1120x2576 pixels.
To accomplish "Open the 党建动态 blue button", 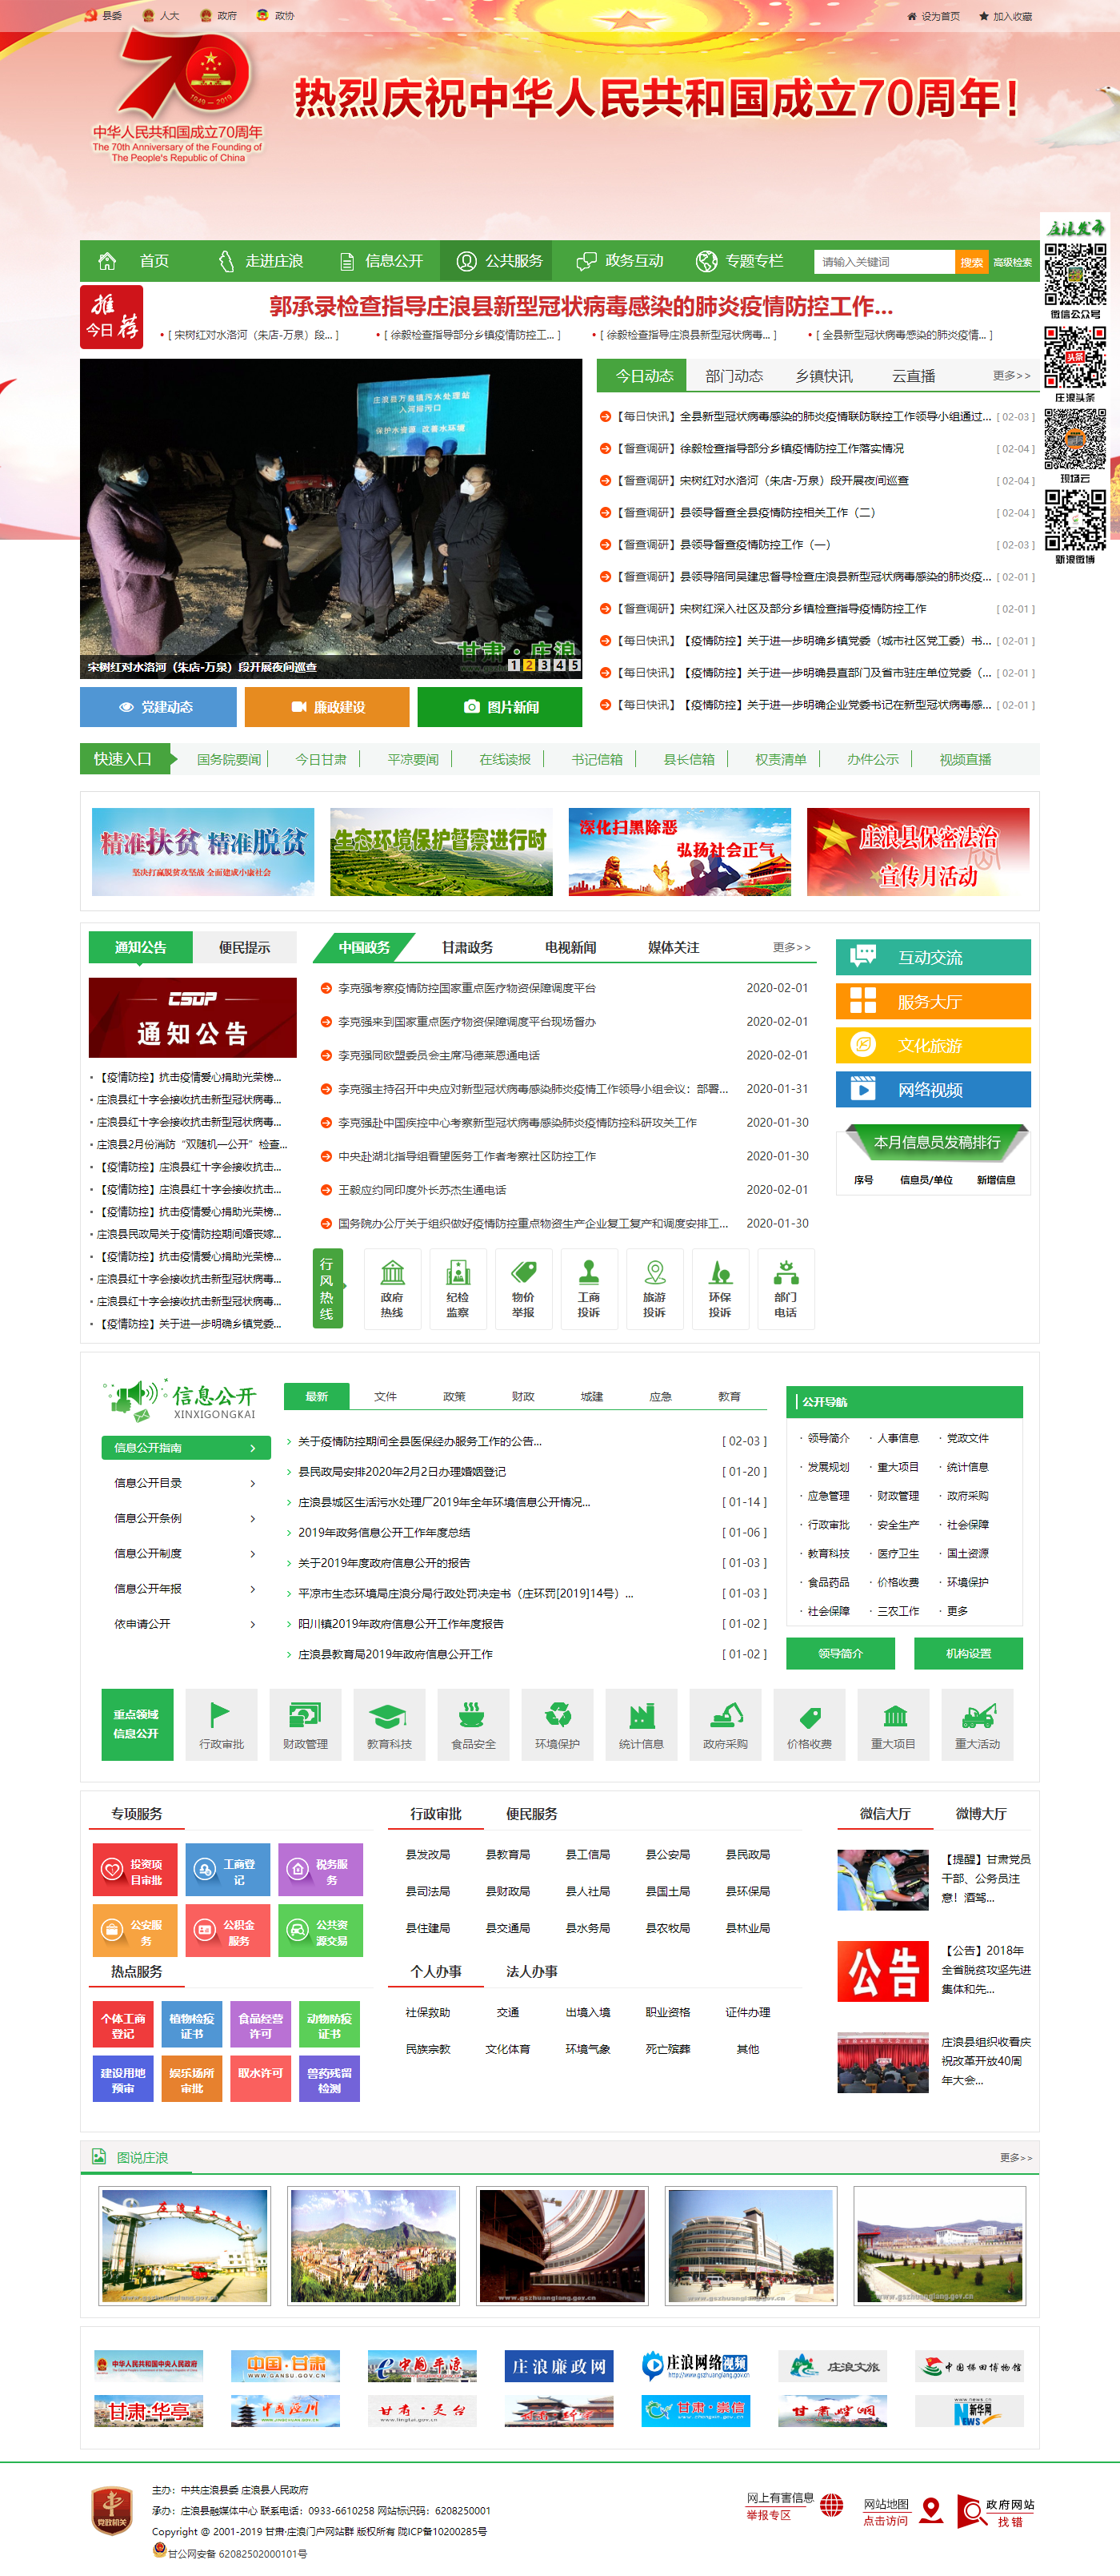I will [x=158, y=707].
